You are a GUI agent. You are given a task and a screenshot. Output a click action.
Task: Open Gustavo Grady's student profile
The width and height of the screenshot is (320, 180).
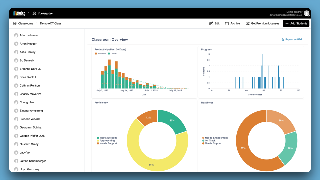coord(29,144)
